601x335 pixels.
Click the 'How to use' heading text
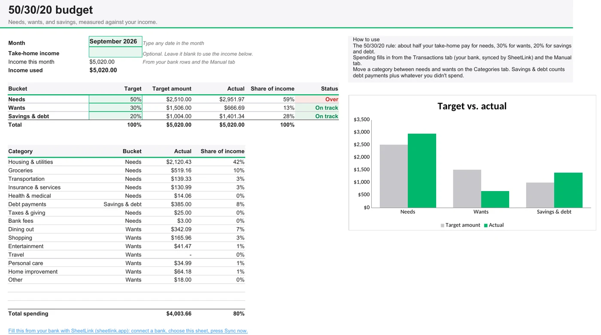tap(366, 39)
